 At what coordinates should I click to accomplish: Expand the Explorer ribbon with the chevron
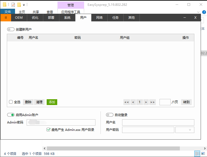point(198,12)
